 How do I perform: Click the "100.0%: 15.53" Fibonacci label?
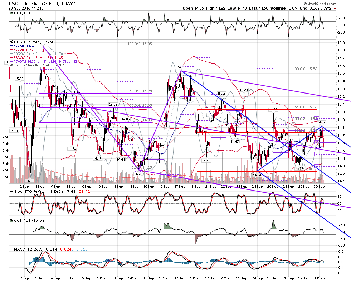click(305, 69)
